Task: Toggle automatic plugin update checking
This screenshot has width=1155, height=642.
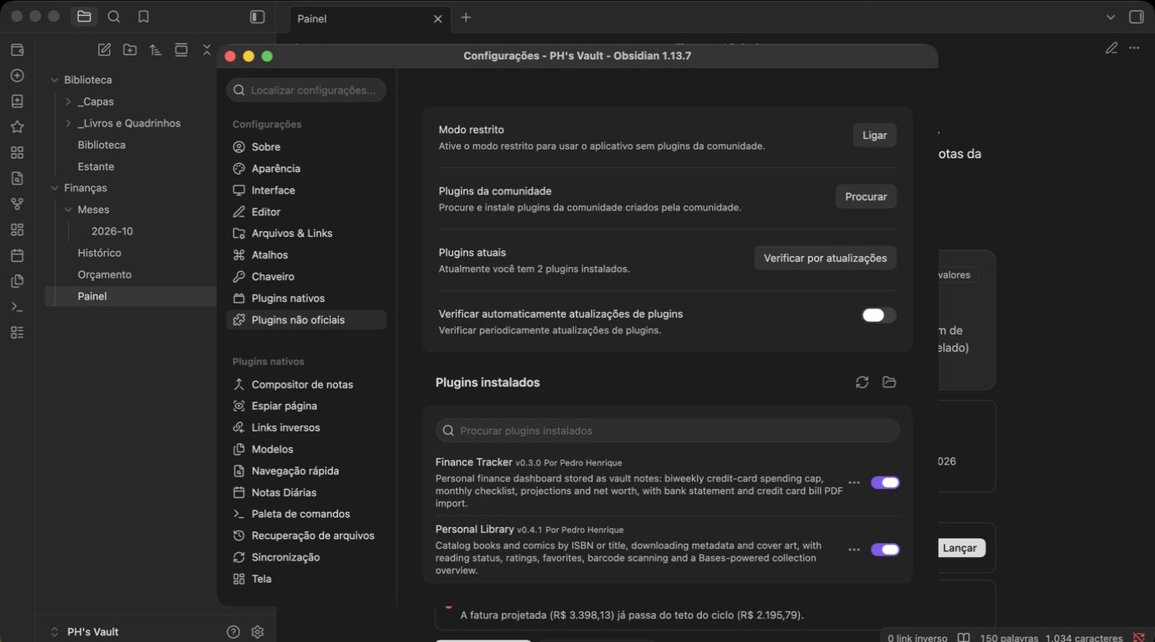Action: (x=879, y=315)
